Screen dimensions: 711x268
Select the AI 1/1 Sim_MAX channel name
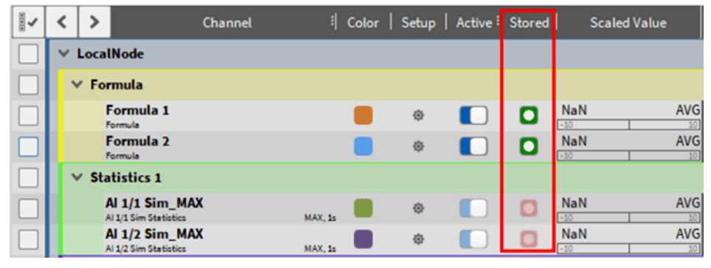(154, 203)
